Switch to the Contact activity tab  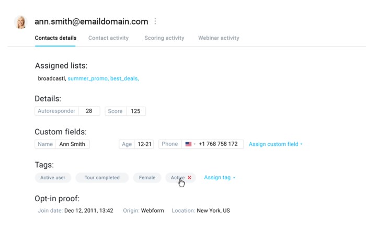[108, 38]
